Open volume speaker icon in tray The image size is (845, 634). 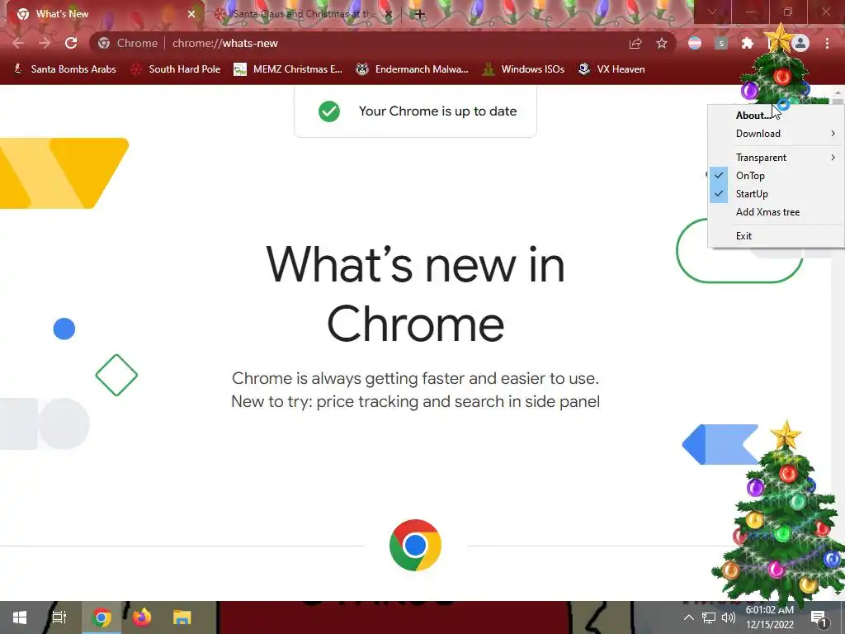729,617
